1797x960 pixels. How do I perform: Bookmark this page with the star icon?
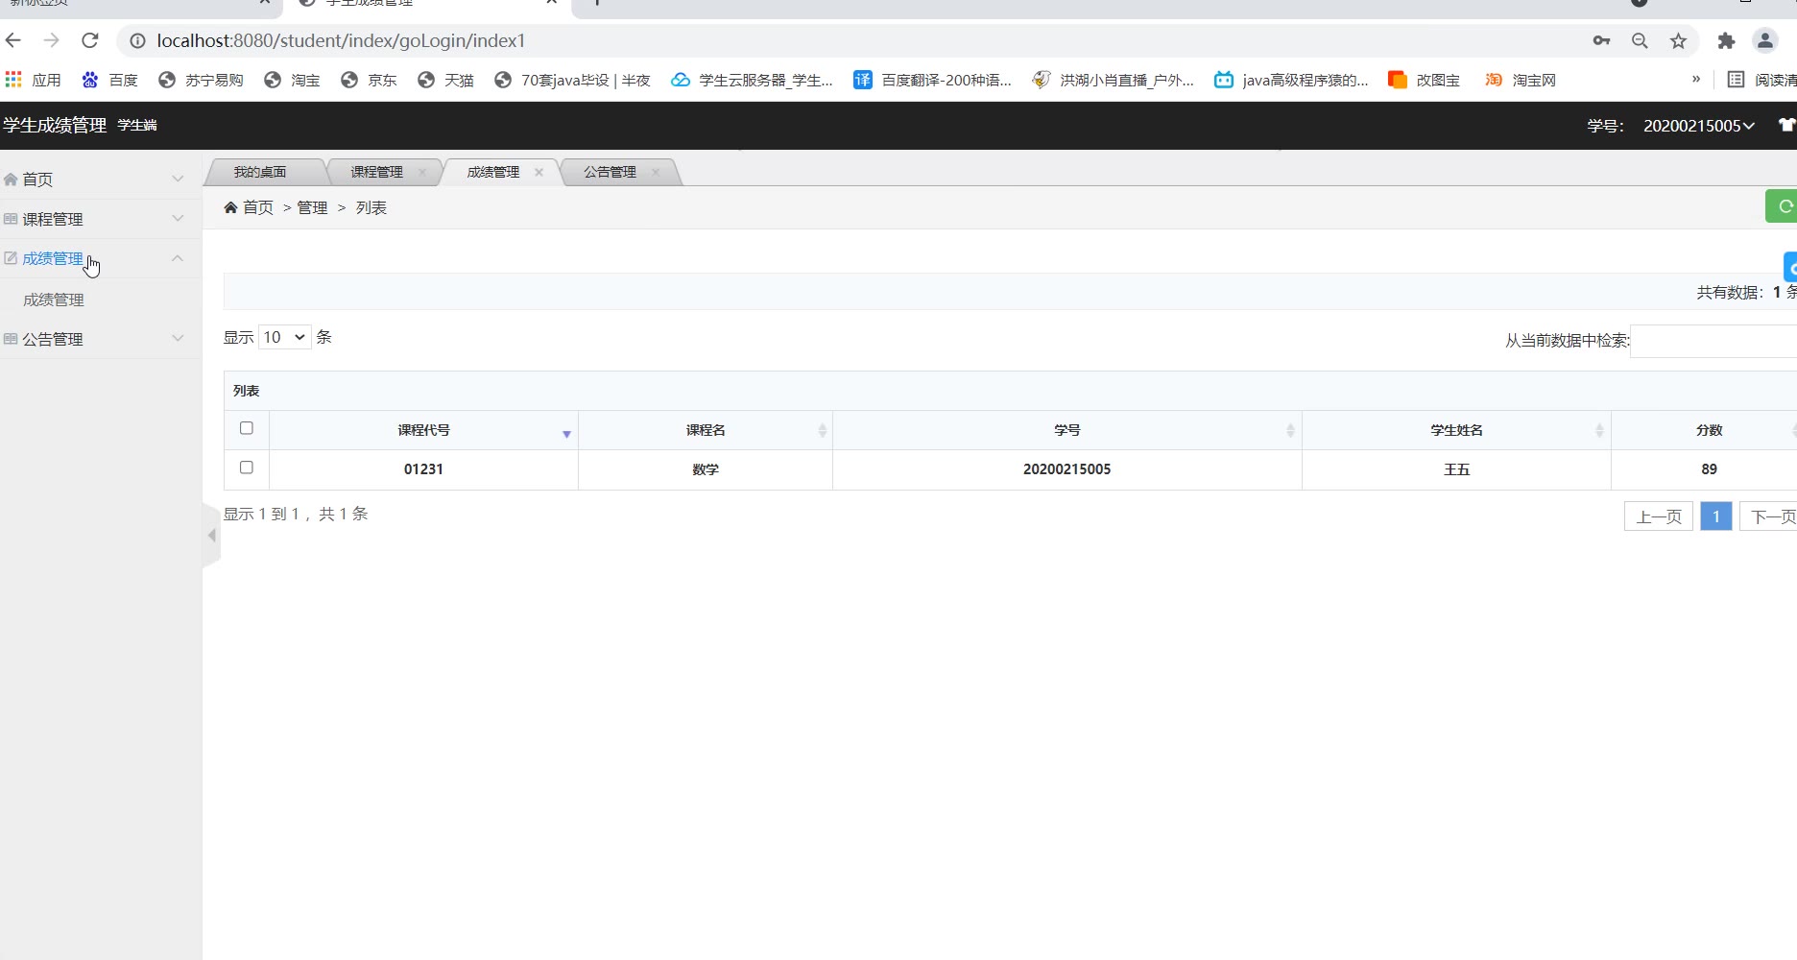point(1678,40)
